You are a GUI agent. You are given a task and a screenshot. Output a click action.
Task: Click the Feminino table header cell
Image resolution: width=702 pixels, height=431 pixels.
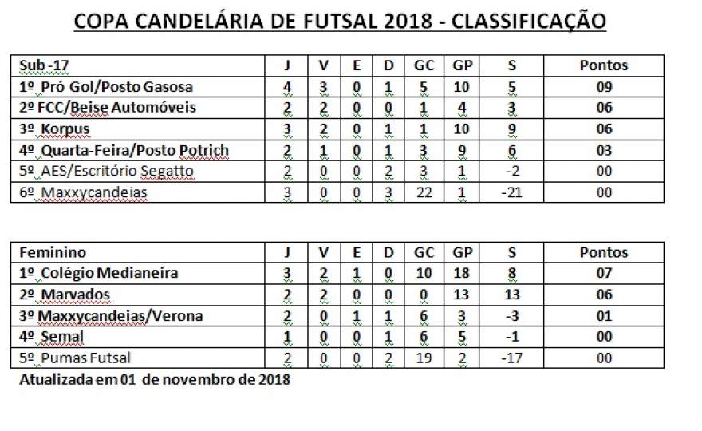click(138, 253)
